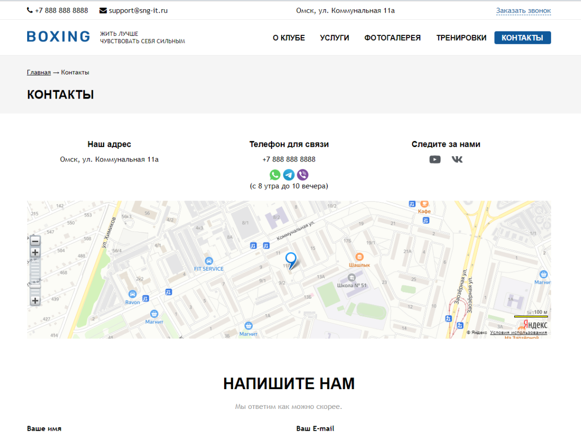
Task: Click the Заказать звонок link
Action: (x=523, y=11)
